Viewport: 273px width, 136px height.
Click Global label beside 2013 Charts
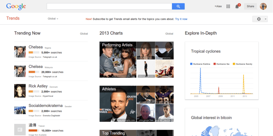click(169, 34)
